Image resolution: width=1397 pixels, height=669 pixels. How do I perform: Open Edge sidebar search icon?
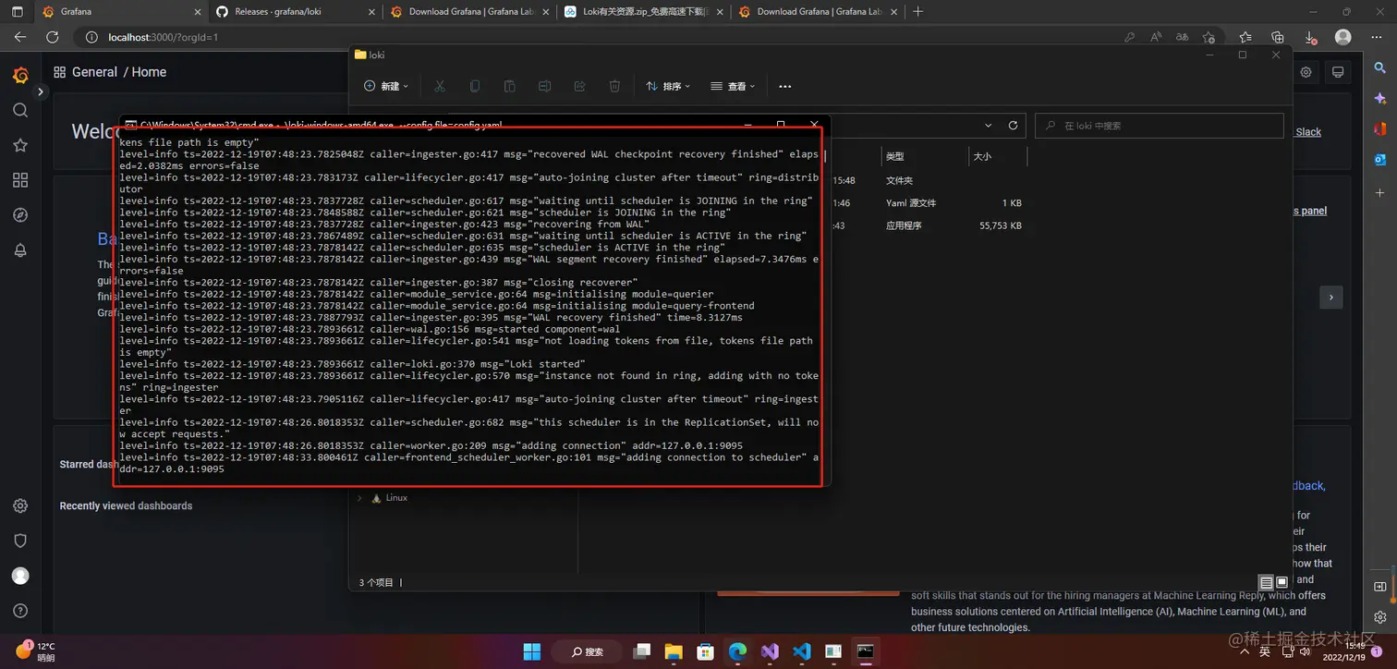point(1380,68)
